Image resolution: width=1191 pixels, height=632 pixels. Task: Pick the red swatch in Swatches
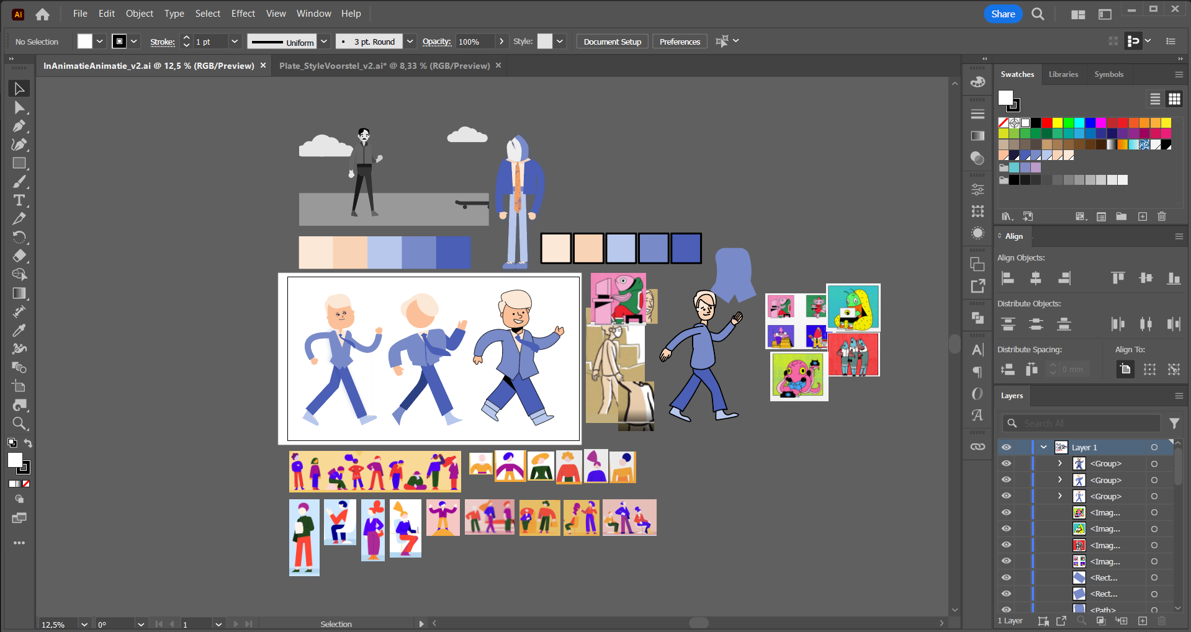tap(1047, 123)
